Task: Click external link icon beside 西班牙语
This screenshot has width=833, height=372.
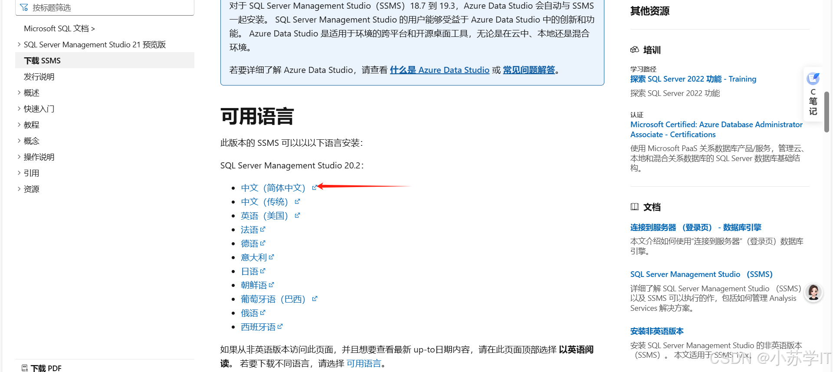Action: [x=280, y=326]
